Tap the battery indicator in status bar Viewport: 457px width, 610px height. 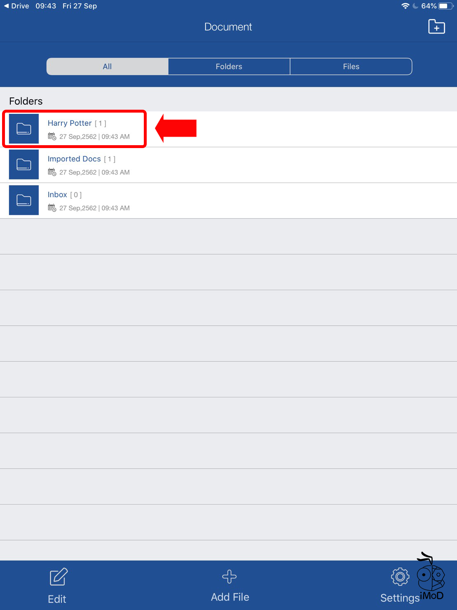pos(446,6)
